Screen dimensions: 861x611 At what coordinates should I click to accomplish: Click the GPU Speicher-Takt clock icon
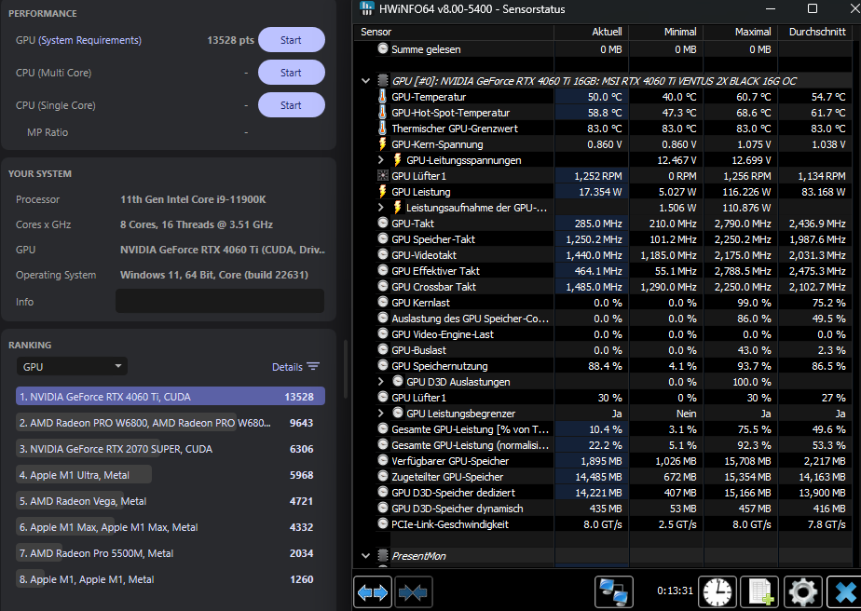383,238
